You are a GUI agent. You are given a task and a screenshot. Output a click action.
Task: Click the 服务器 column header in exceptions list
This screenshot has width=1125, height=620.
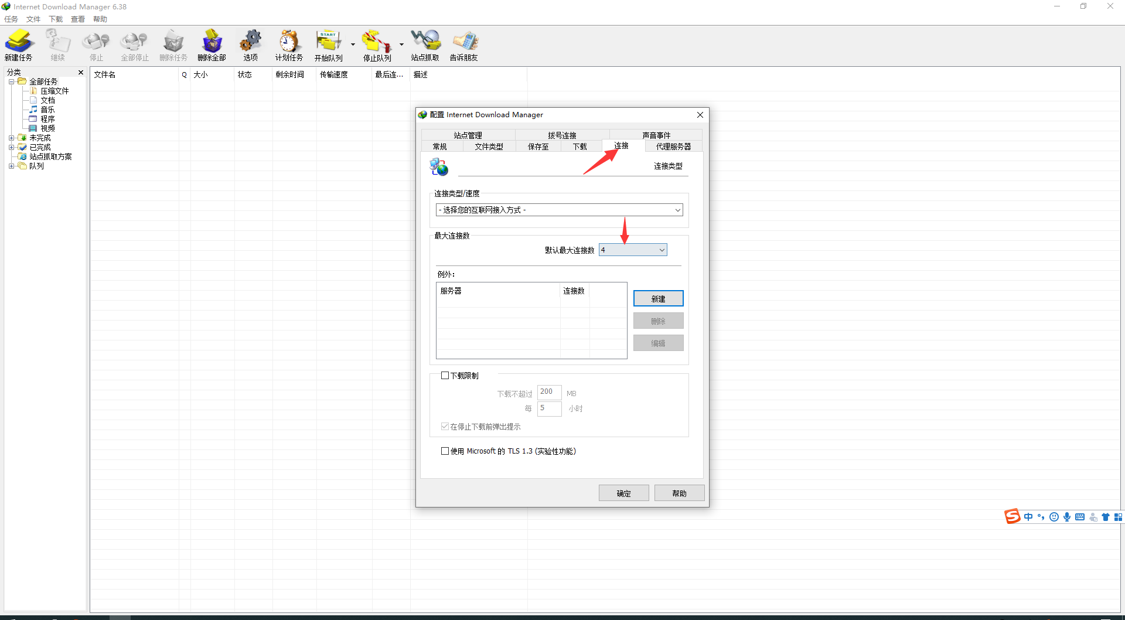point(498,291)
